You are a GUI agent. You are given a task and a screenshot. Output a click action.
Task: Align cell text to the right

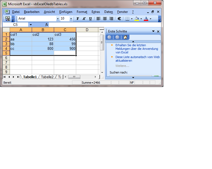pyautogui.click(x=111, y=19)
